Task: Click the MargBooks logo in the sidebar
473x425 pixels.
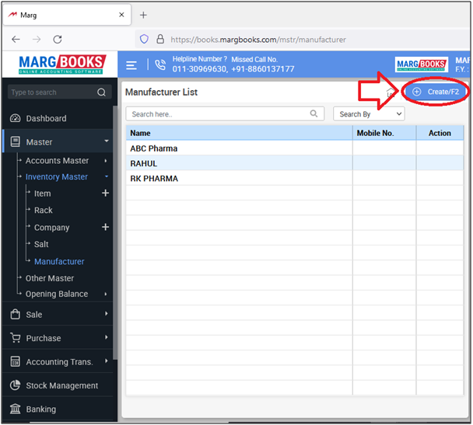Action: [62, 64]
